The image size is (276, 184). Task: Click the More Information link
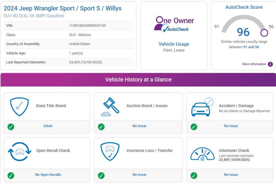(254, 64)
